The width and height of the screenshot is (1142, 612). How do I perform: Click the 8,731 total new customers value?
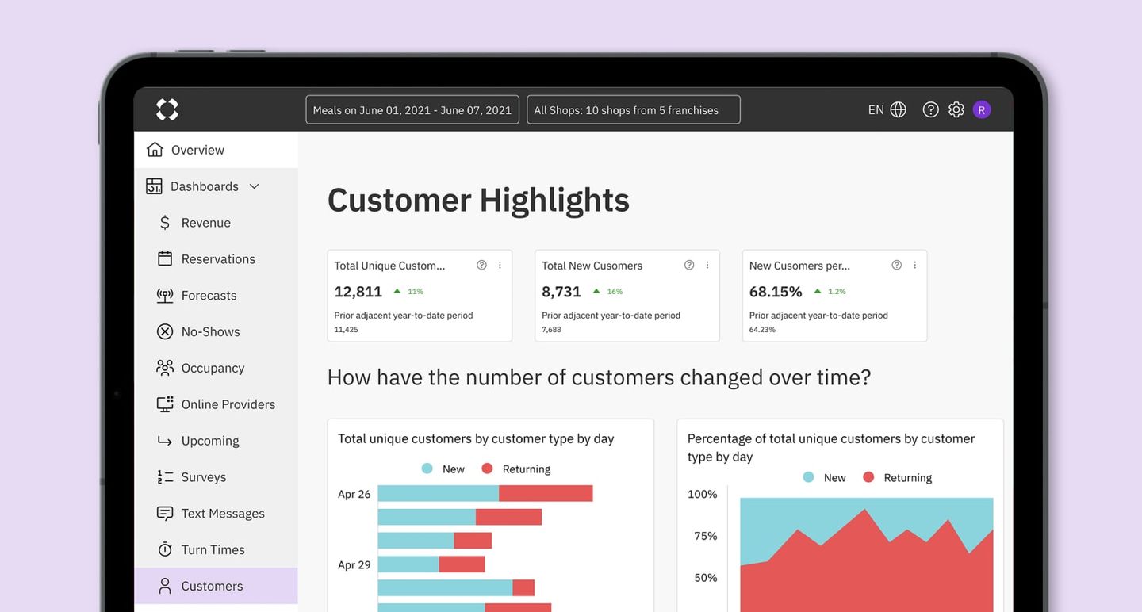[561, 291]
